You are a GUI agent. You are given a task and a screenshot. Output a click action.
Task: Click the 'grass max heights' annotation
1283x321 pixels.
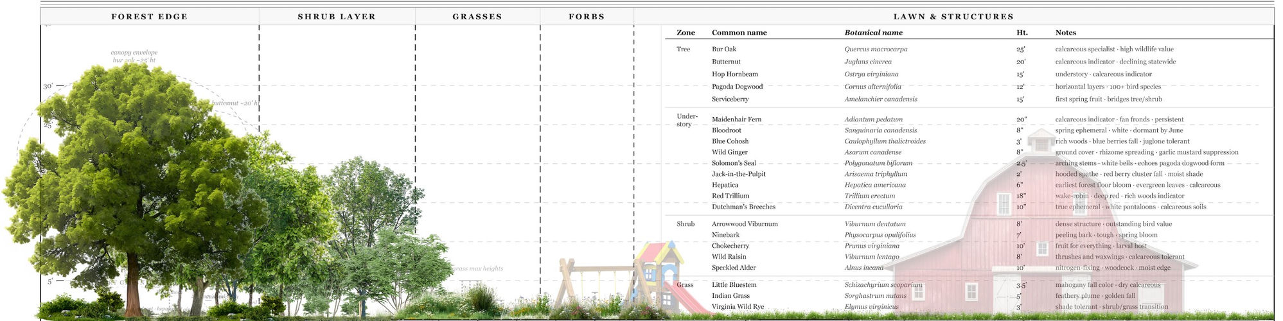pyautogui.click(x=477, y=268)
